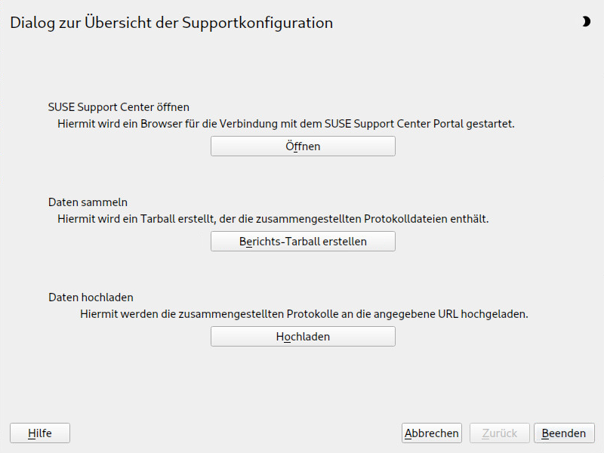Create the report via Berichts-Tarball erstellen
Viewport: 604px width, 453px height.
click(x=303, y=241)
